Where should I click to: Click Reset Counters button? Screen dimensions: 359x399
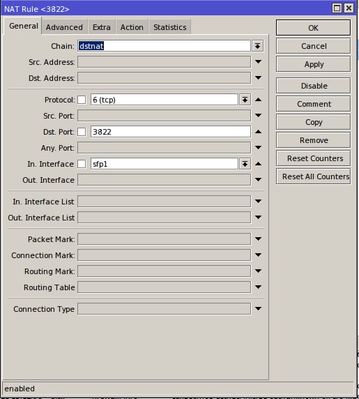(313, 158)
